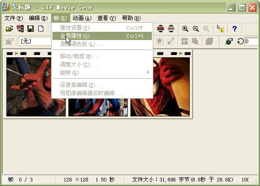The image size is (260, 186).
Task: Click the pointer info context help icon
Action: point(220,29)
